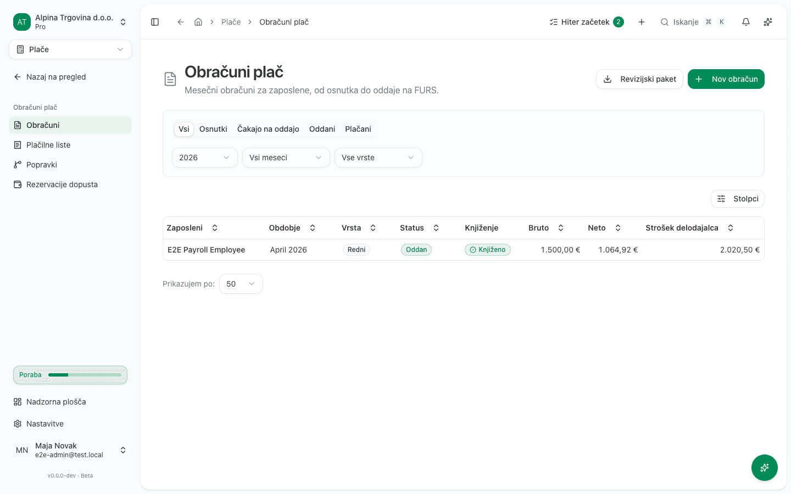Screen dimensions: 791x494
Task: Click the plus icon in the top bar
Action: coord(642,22)
